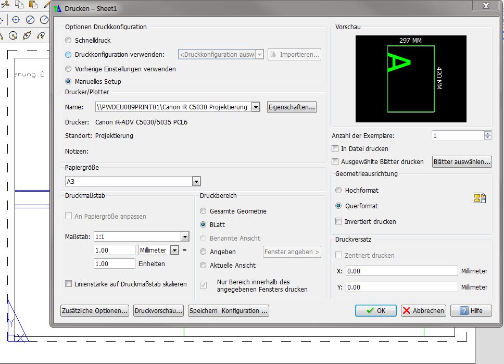504x364 pixels.
Task: Click the Einheiten scale value field
Action: coord(115,263)
